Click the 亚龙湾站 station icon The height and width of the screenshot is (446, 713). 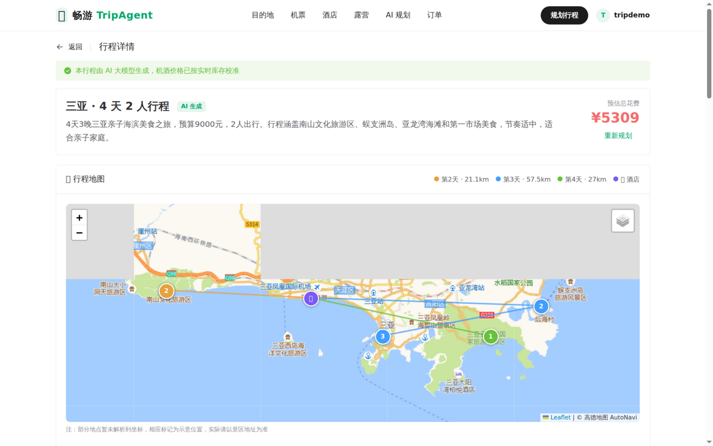click(453, 288)
